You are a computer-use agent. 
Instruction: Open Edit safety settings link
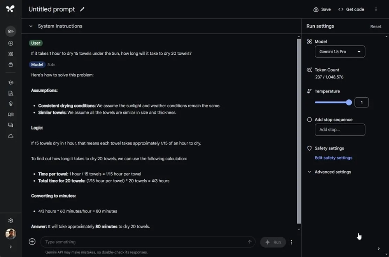[333, 158]
